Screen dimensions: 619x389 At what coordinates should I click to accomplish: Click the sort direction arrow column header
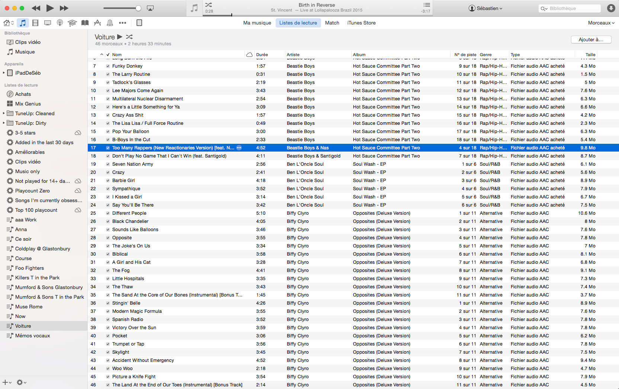[102, 55]
